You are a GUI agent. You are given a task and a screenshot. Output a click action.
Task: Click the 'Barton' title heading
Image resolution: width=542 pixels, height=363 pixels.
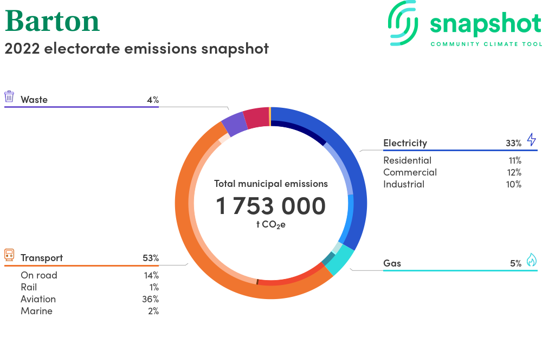(x=52, y=22)
